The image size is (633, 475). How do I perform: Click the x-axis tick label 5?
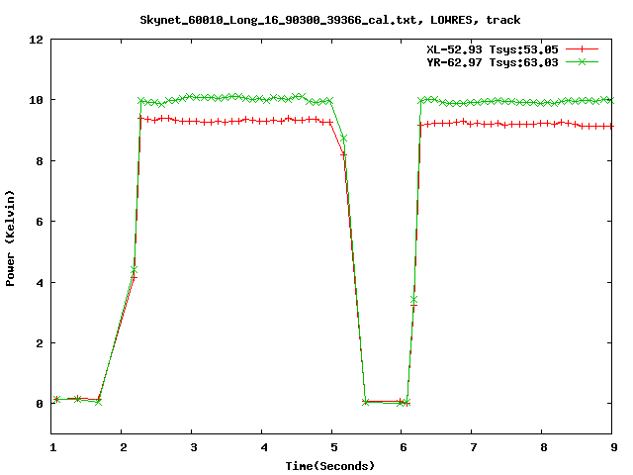click(x=334, y=447)
